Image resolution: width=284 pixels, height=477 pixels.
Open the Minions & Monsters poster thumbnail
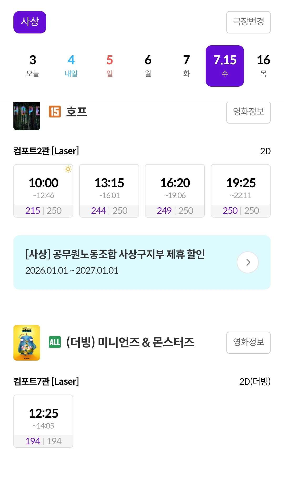tap(27, 343)
